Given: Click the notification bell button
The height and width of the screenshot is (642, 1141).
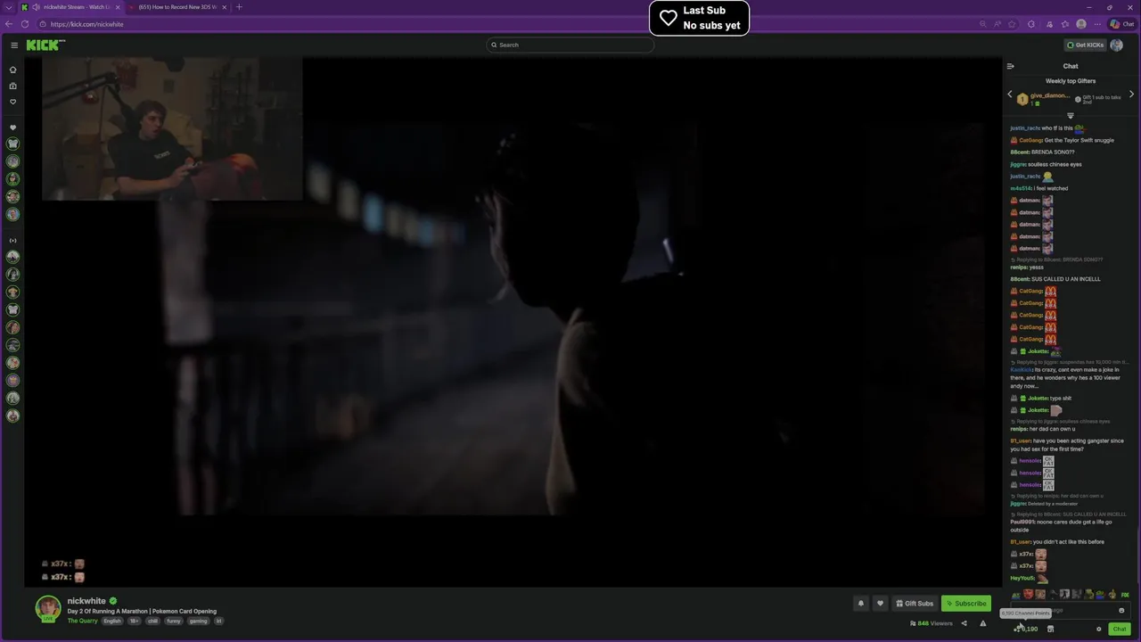Looking at the screenshot, I should tap(860, 604).
